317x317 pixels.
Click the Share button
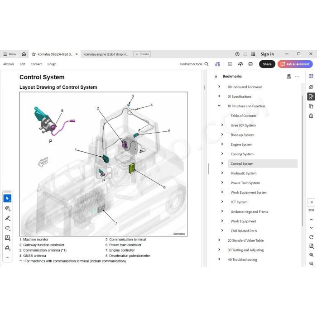click(x=267, y=64)
